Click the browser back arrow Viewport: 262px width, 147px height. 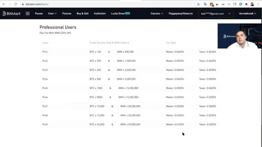point(4,4)
